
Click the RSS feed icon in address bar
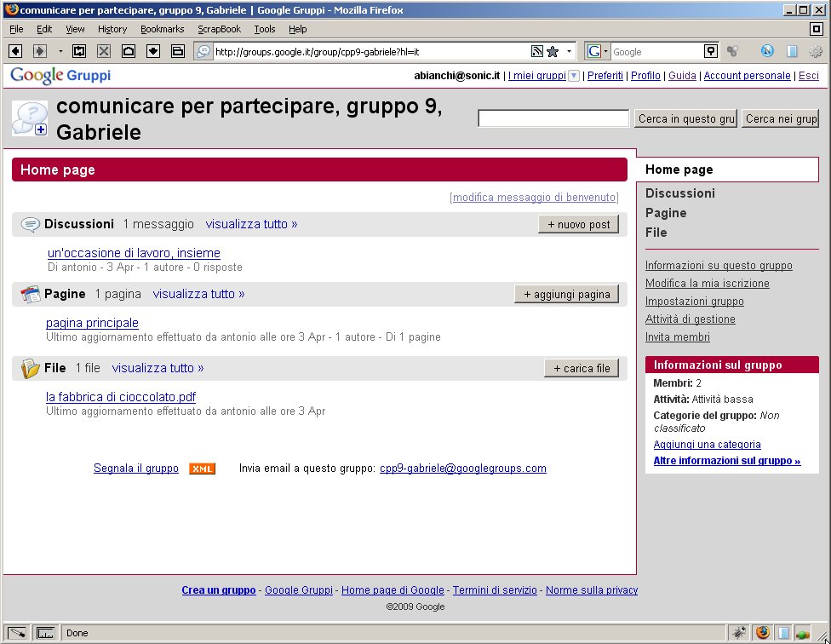pos(536,51)
